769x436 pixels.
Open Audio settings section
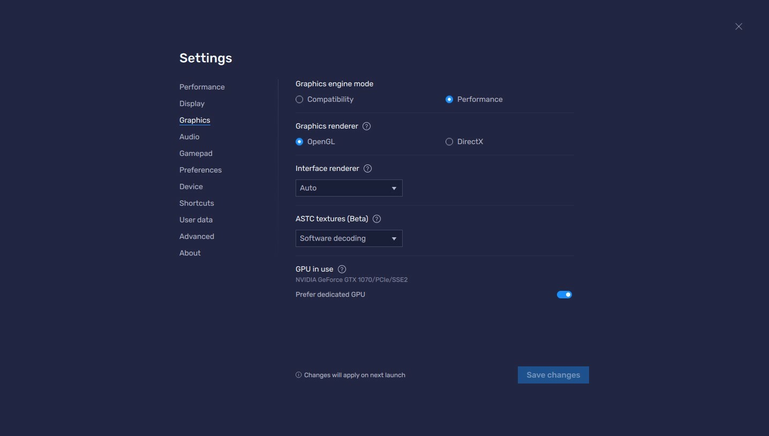189,137
